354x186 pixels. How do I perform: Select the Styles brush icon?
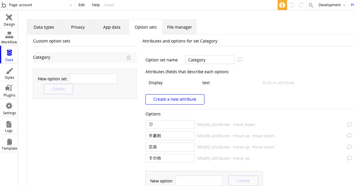point(9,73)
